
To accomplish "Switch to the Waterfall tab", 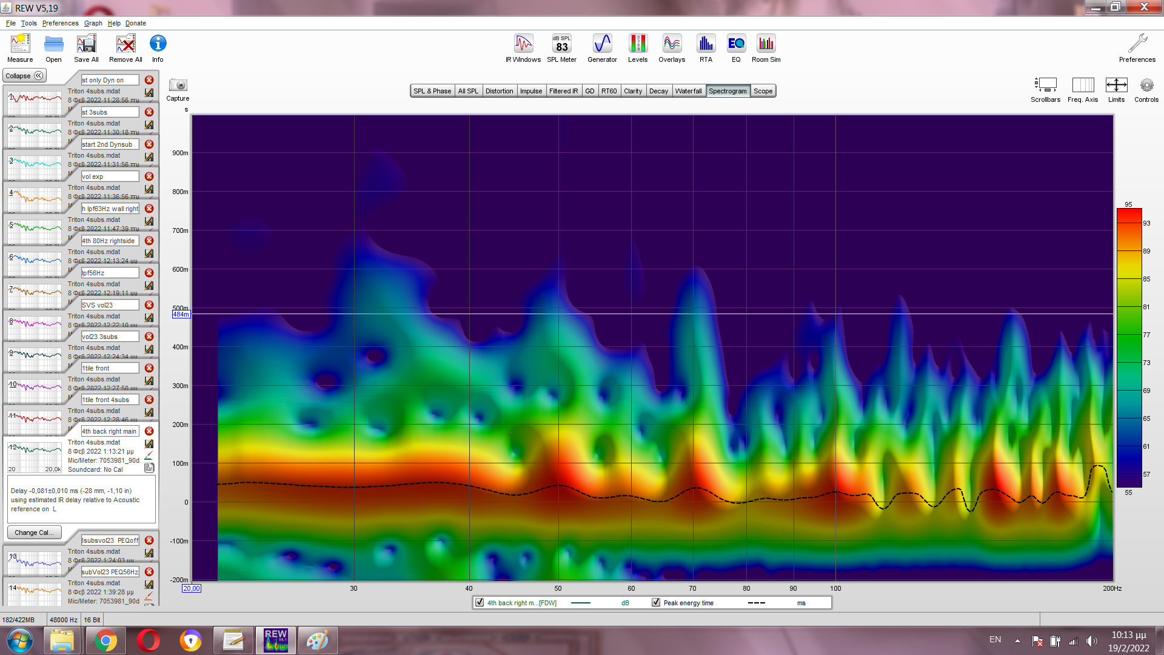I will pyautogui.click(x=688, y=91).
